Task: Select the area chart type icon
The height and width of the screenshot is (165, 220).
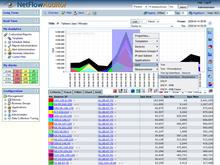Action: pyautogui.click(x=210, y=39)
